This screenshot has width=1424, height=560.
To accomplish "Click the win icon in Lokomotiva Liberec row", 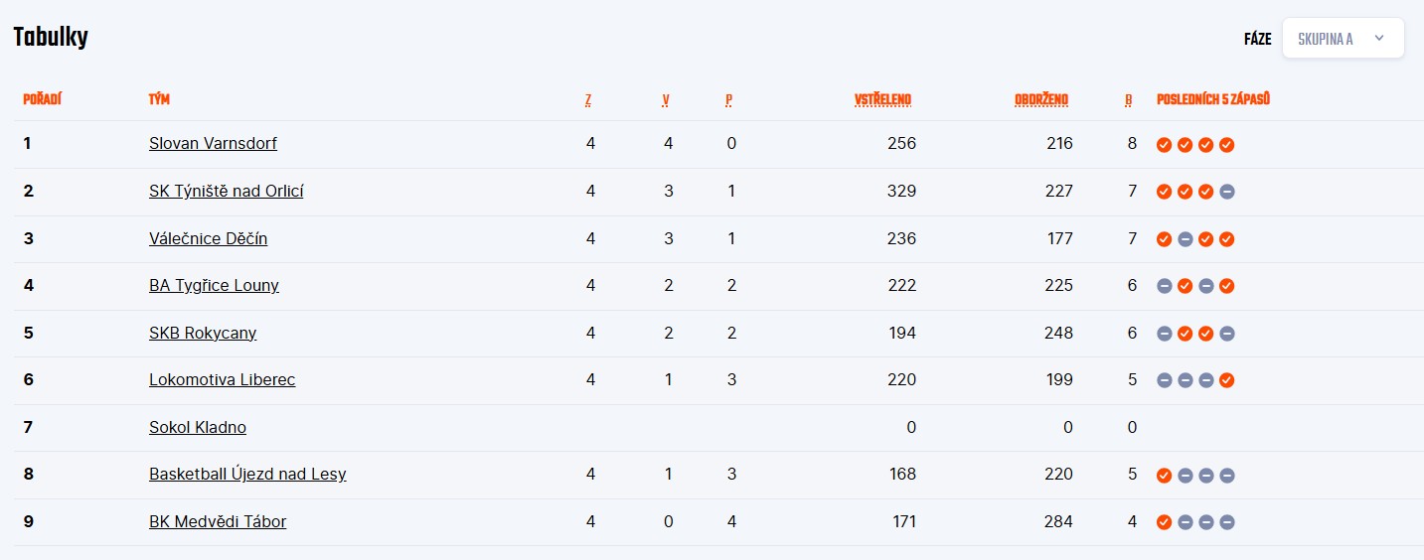I will coord(1227,380).
